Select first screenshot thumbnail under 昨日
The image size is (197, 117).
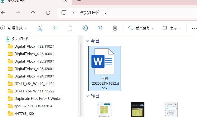click(104, 110)
